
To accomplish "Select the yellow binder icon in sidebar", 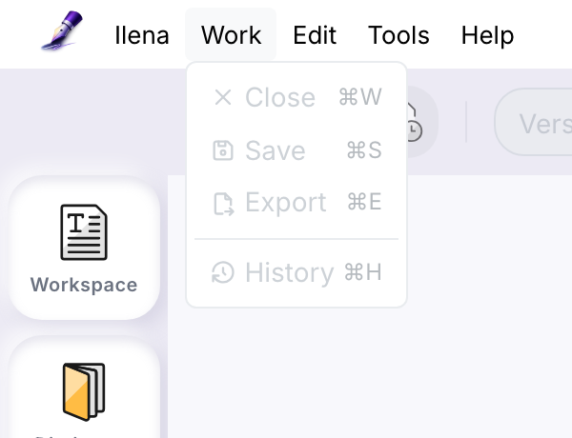I will coord(84,391).
